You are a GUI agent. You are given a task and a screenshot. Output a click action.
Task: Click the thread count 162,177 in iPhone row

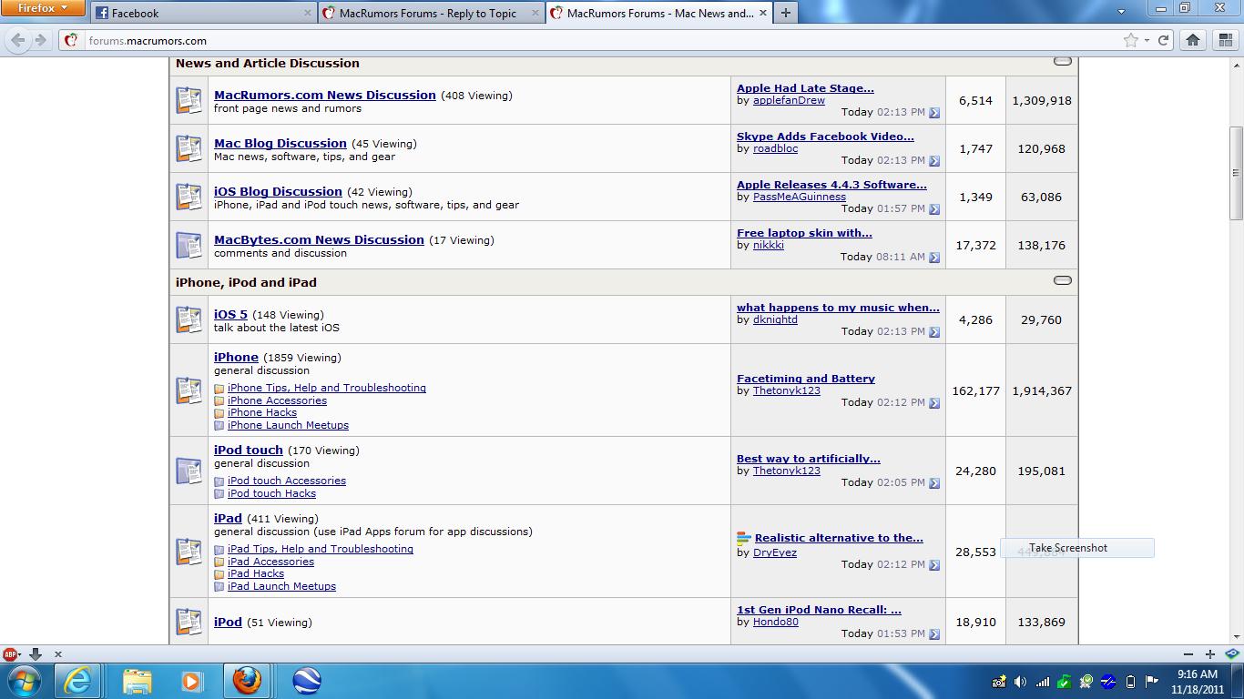[x=975, y=390]
